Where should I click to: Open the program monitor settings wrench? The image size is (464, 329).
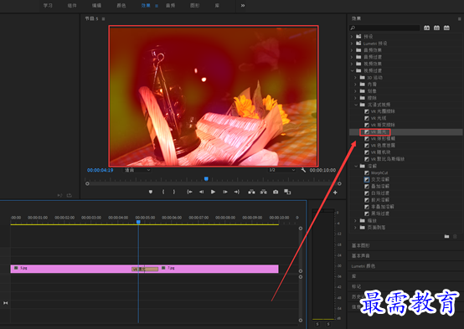pos(303,170)
